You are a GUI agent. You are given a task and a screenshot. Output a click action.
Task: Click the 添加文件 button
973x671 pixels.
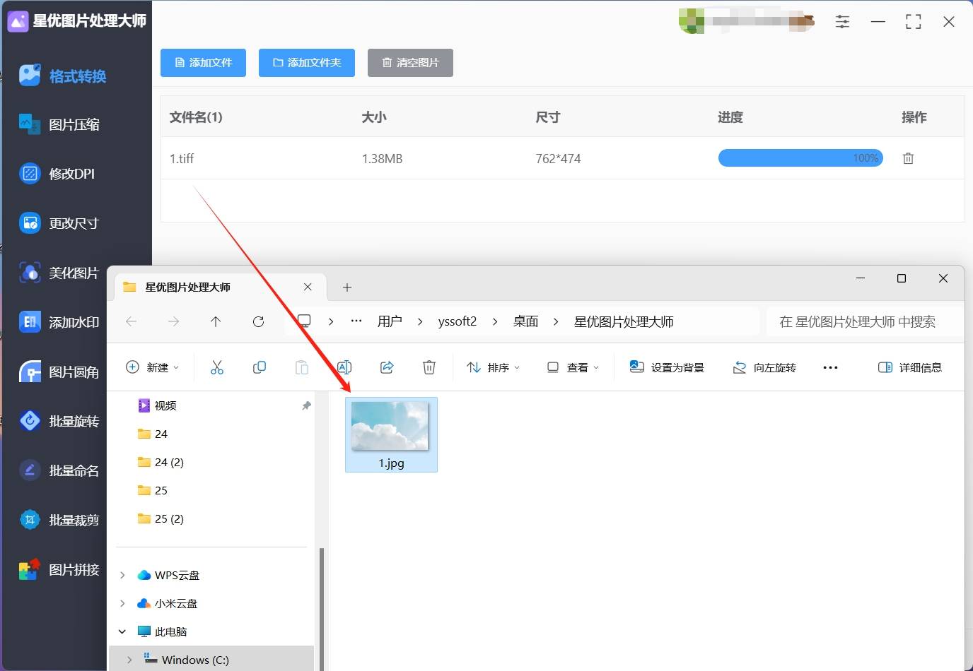tap(203, 63)
